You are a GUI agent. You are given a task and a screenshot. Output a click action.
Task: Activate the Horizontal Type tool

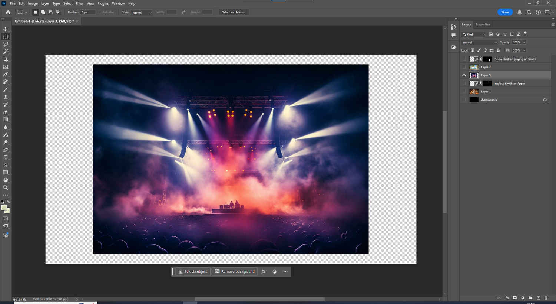pos(6,157)
